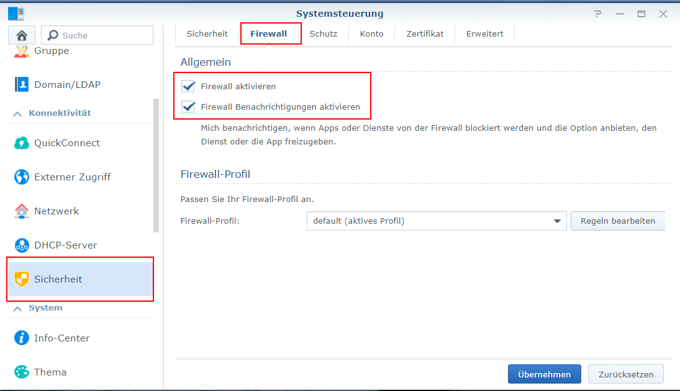Click the Regeln bearbeiten button

617,221
